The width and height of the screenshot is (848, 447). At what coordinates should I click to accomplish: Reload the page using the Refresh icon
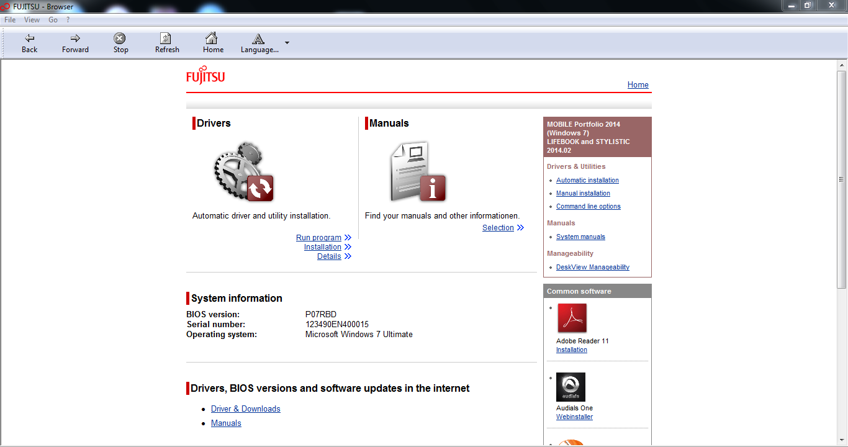tap(166, 38)
